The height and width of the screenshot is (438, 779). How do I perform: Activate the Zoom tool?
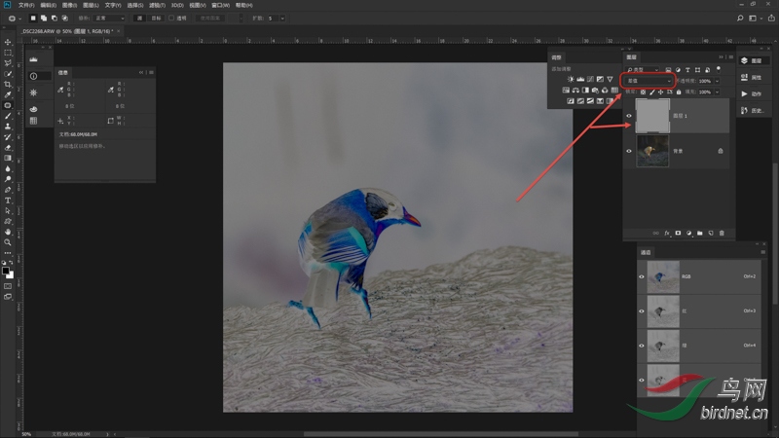click(8, 242)
